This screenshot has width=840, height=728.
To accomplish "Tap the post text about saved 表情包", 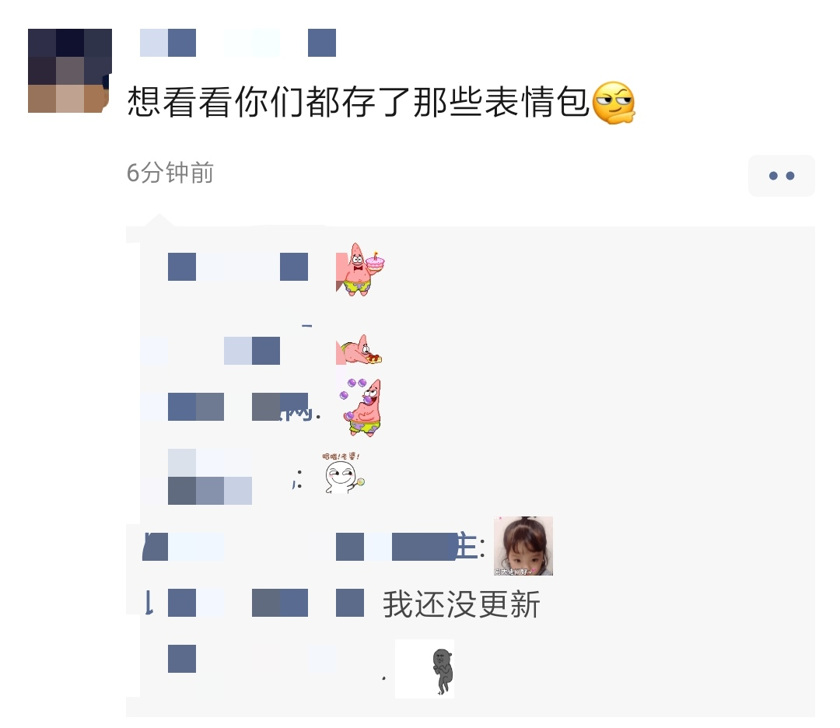I will coord(358,102).
